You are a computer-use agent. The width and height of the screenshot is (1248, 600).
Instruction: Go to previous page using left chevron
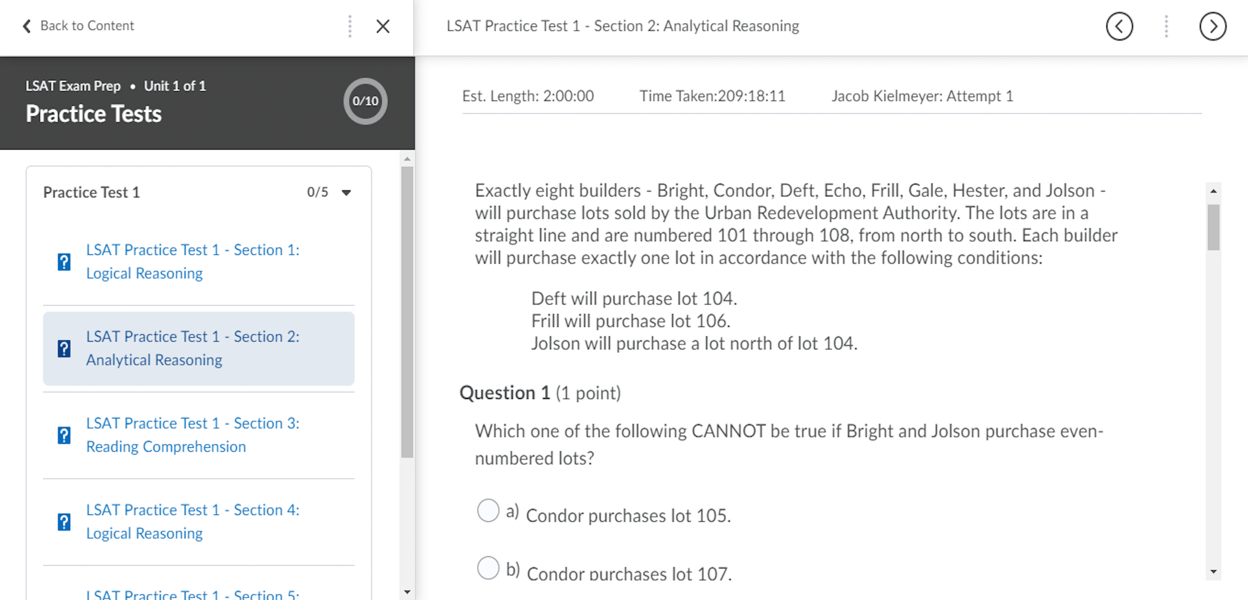1119,26
